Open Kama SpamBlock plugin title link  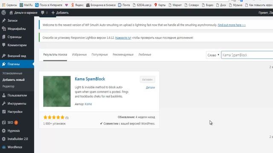(x=90, y=79)
